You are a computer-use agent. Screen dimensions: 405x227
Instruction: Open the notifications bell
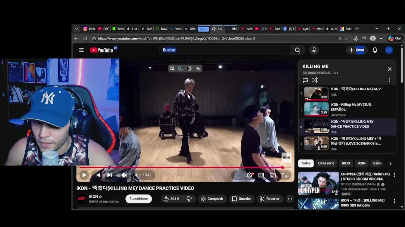coord(375,50)
